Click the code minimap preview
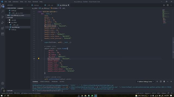This screenshot has width=174, height=97. (166, 16)
